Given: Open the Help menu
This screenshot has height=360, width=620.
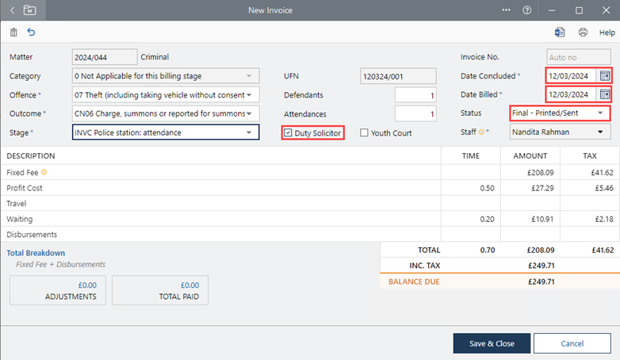Looking at the screenshot, I should click(607, 33).
